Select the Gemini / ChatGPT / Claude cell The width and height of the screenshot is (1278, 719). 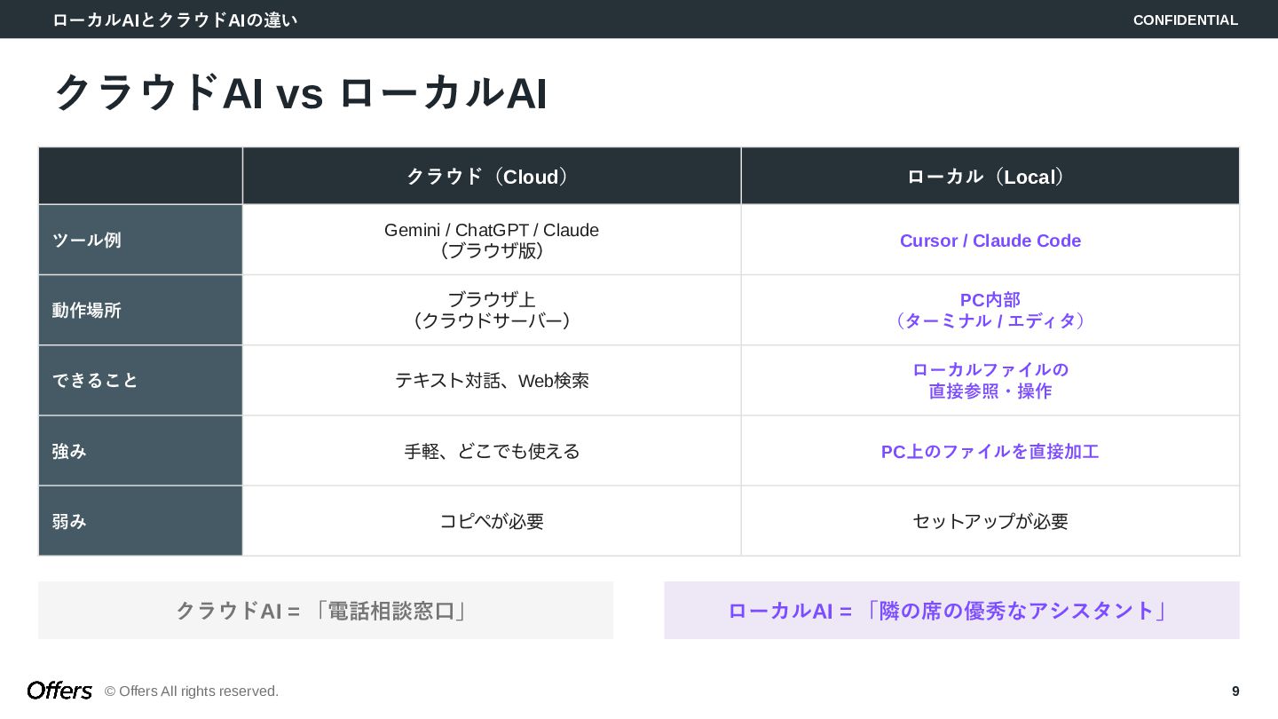pyautogui.click(x=492, y=240)
